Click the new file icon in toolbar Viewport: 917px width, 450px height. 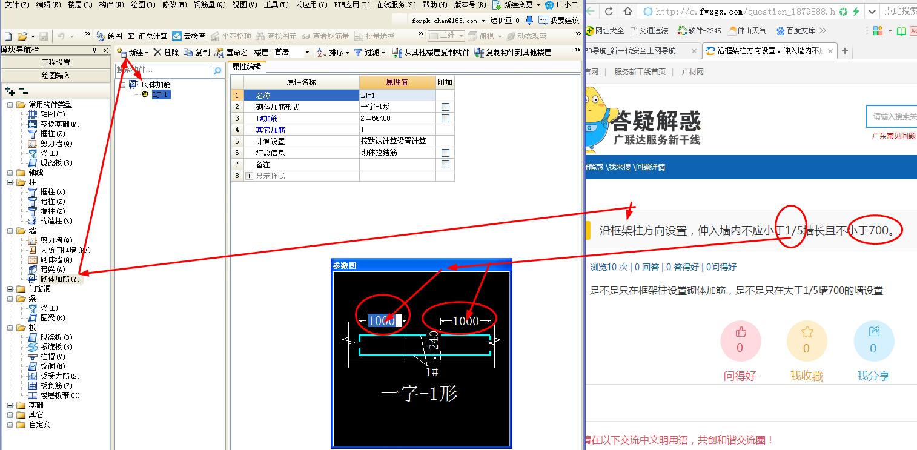(8, 36)
